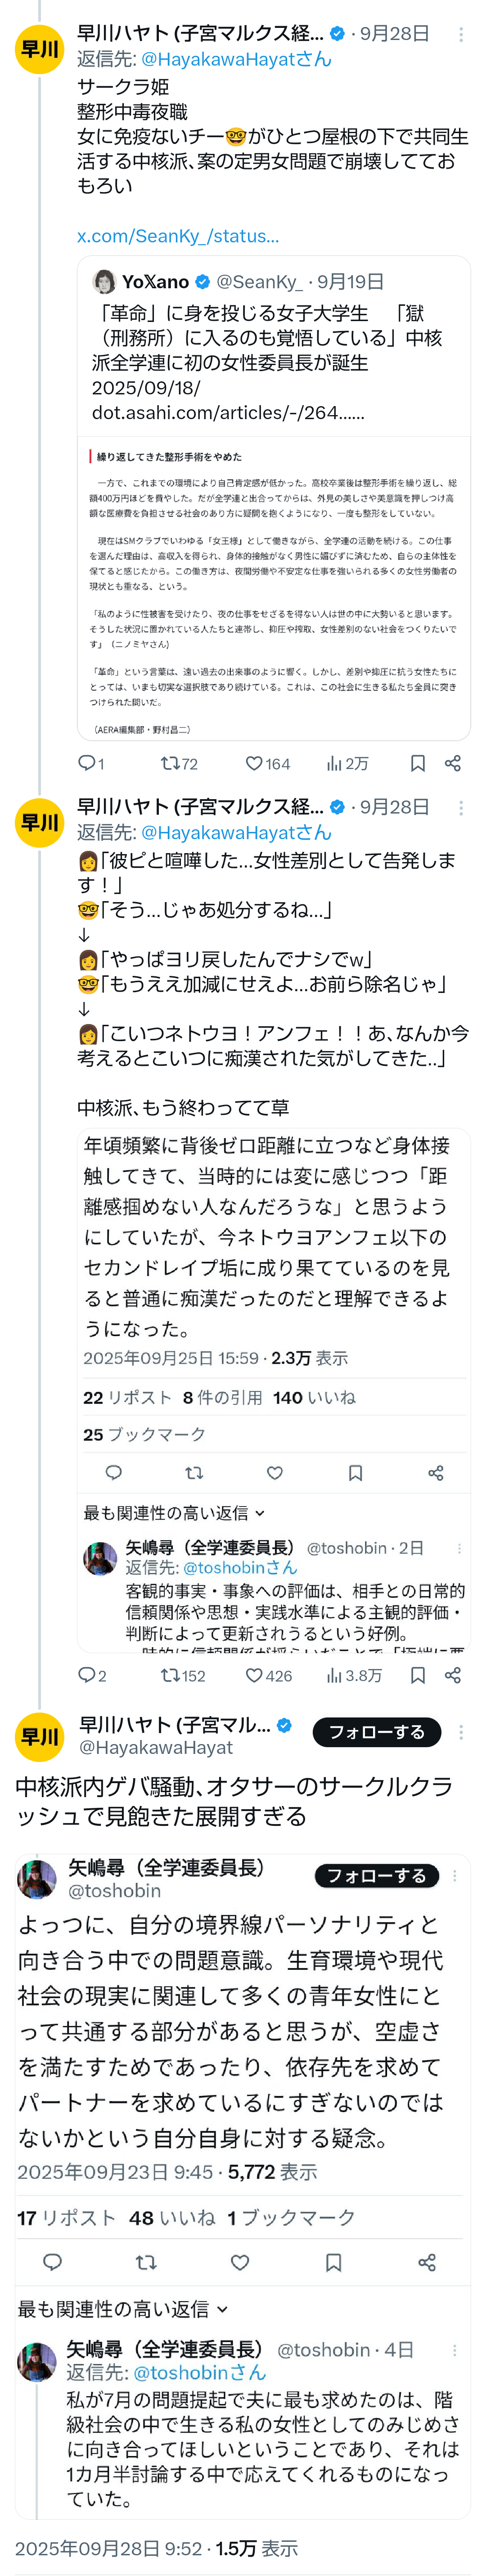Open more options for first 早川ハヤト tweet
Viewport: 486px width, 2576px height.
coord(460,34)
